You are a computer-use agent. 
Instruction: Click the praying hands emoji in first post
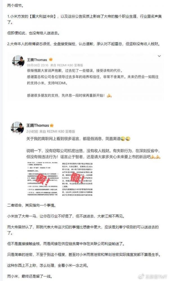[x=109, y=95]
